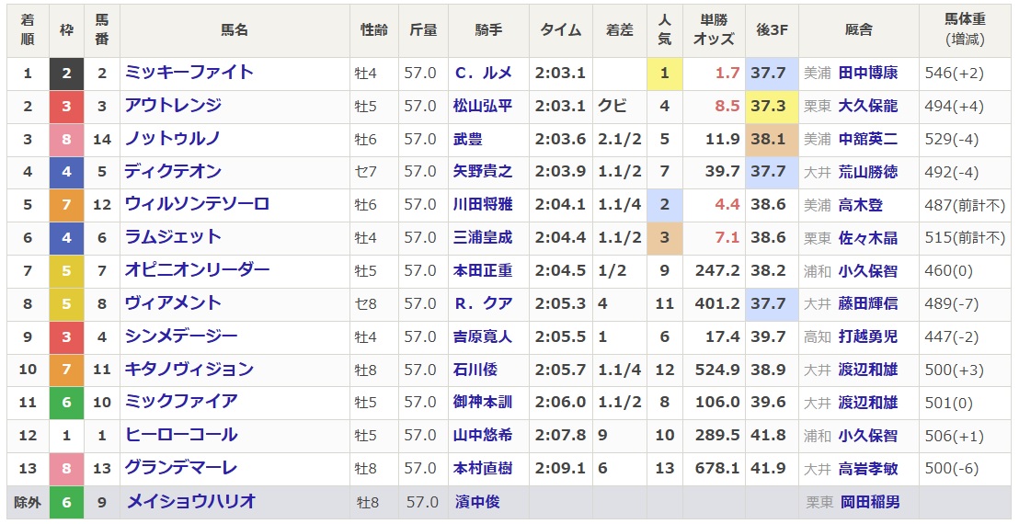Open horse link ウィルソンテソーロ
The height and width of the screenshot is (524, 1019).
[x=197, y=204]
